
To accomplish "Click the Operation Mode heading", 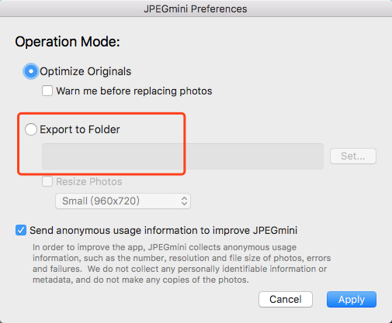I will click(68, 42).
